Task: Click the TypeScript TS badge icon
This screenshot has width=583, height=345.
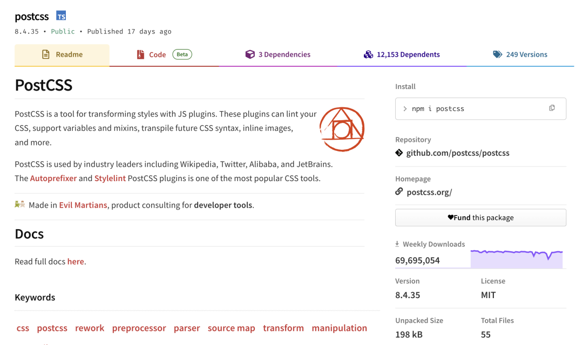Action: point(61,16)
